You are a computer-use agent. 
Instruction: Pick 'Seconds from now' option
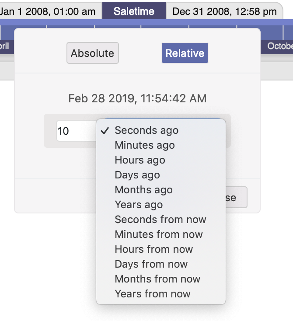[x=160, y=220]
